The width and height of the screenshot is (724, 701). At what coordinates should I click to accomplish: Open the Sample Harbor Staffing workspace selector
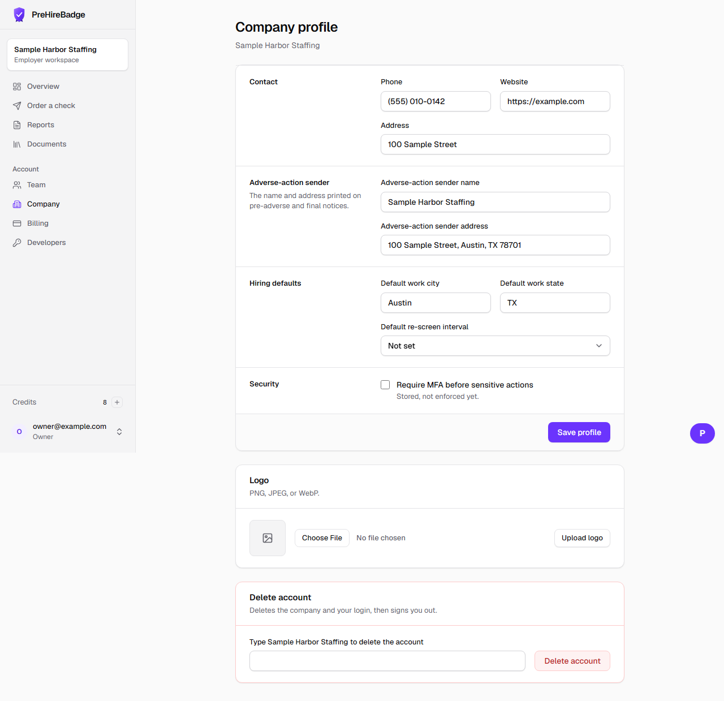tap(68, 55)
